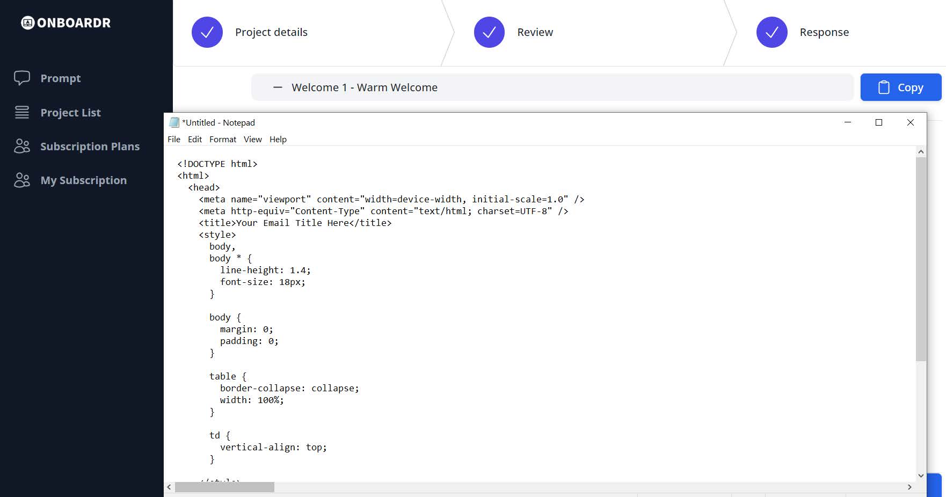Close the Notepad window
Screen dimensions: 946x497
coord(911,122)
